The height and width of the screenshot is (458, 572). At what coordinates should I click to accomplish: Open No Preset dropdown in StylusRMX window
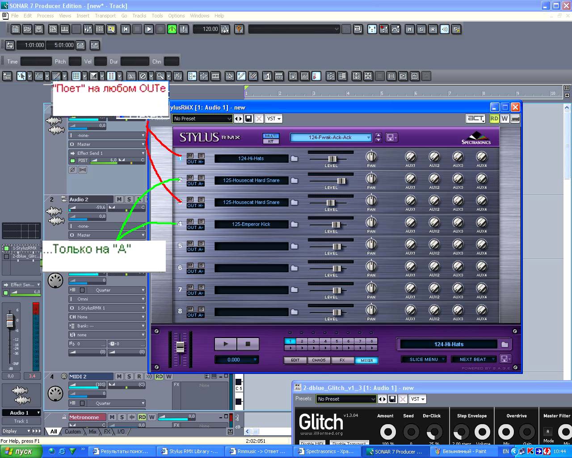click(x=202, y=119)
